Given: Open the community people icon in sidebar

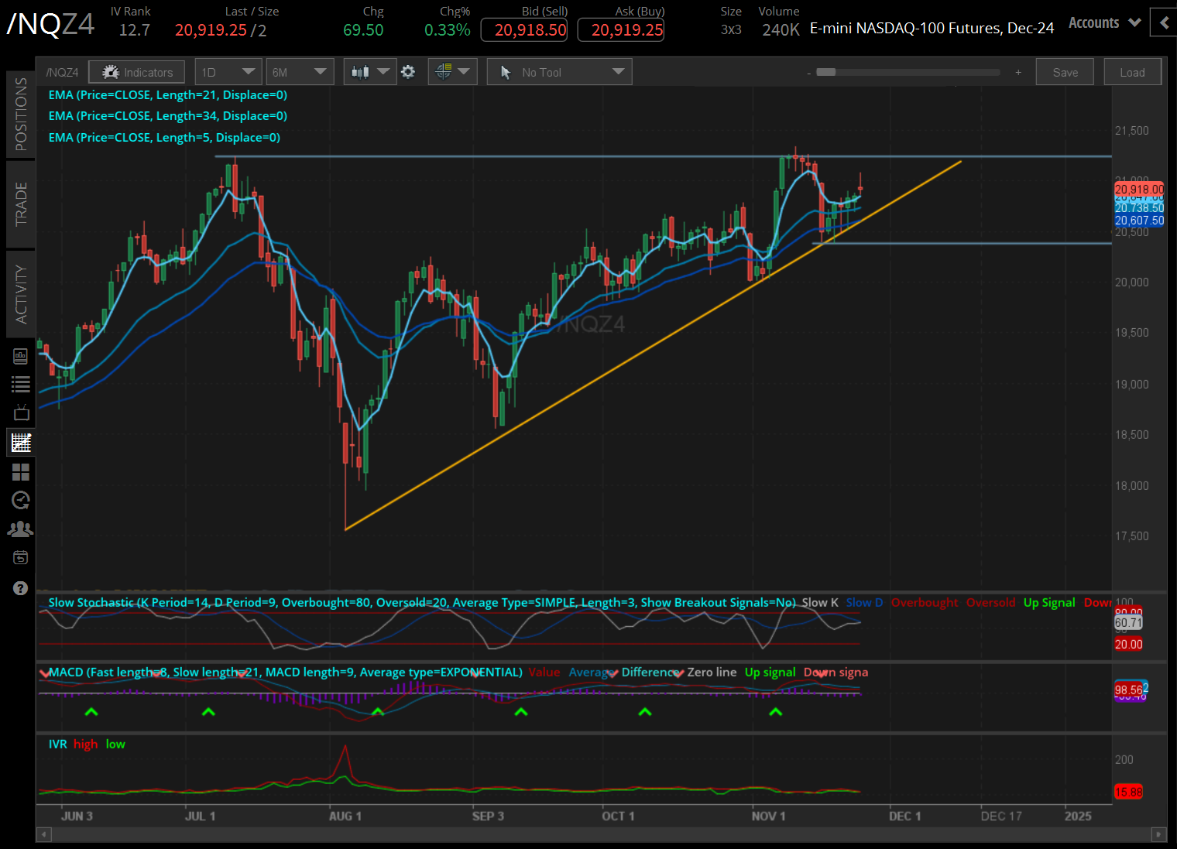Looking at the screenshot, I should [x=20, y=528].
